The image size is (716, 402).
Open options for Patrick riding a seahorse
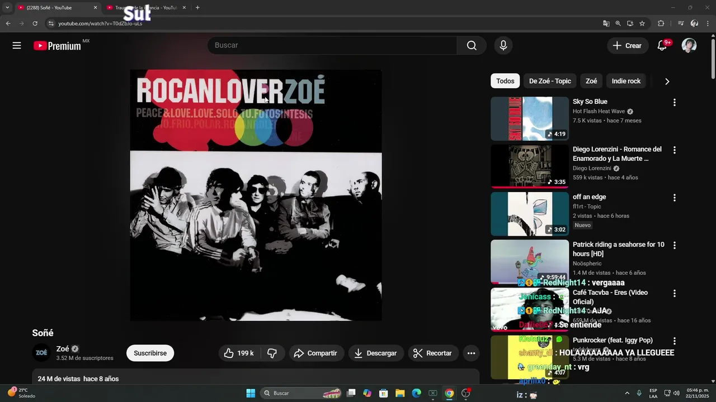tap(674, 245)
